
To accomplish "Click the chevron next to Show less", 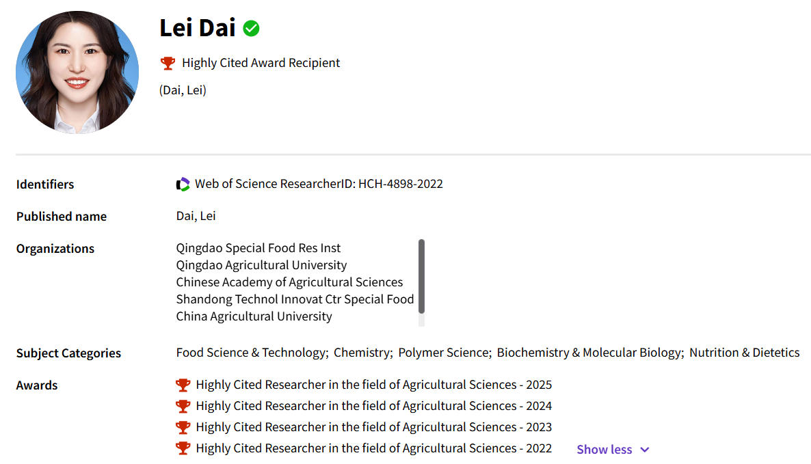I will pos(644,450).
